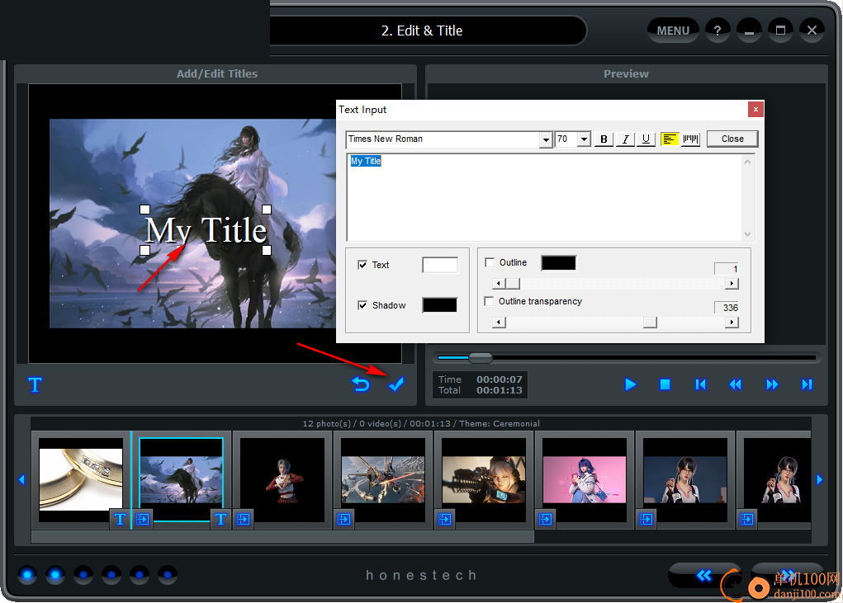Screen dimensions: 843x603
Task: Open the font size 70 dropdown
Action: click(x=585, y=139)
